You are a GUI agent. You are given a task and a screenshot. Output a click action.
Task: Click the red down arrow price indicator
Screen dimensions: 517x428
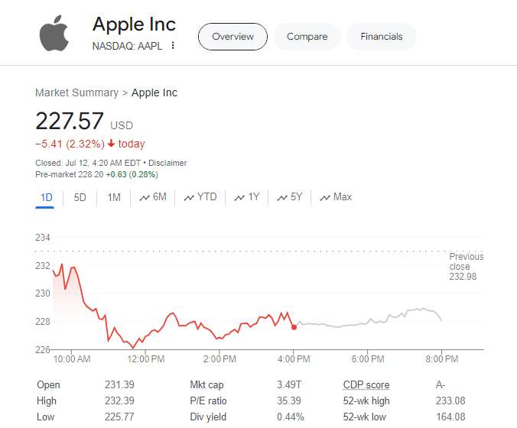tap(111, 144)
